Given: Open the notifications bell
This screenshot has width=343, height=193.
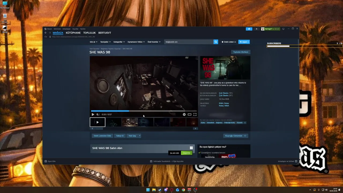Looking at the screenshot, I should coord(256,29).
